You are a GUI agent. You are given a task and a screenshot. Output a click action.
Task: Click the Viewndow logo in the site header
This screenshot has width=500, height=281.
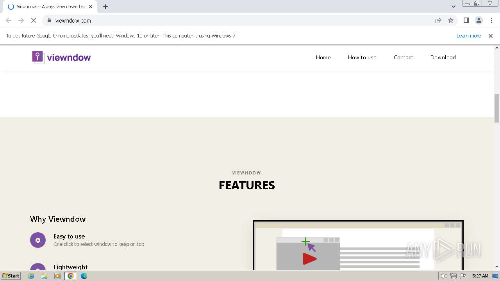point(61,57)
